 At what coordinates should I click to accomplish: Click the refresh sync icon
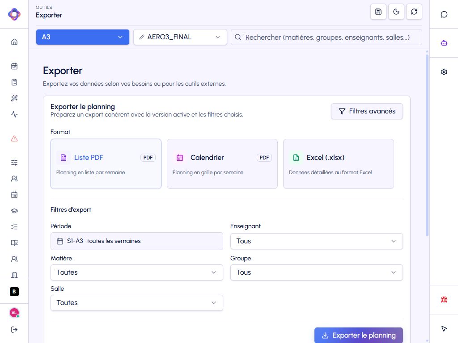pyautogui.click(x=414, y=12)
